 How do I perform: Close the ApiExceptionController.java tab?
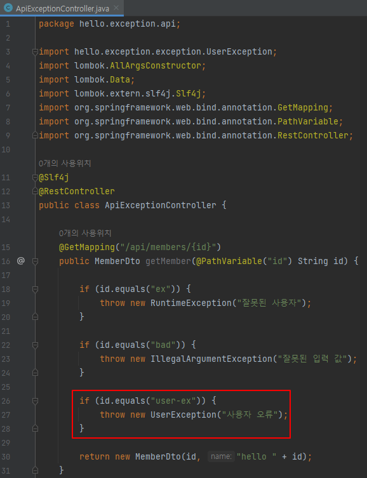pyautogui.click(x=116, y=8)
